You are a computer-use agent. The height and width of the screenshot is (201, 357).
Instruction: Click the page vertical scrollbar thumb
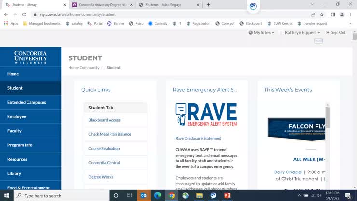pos(355,37)
